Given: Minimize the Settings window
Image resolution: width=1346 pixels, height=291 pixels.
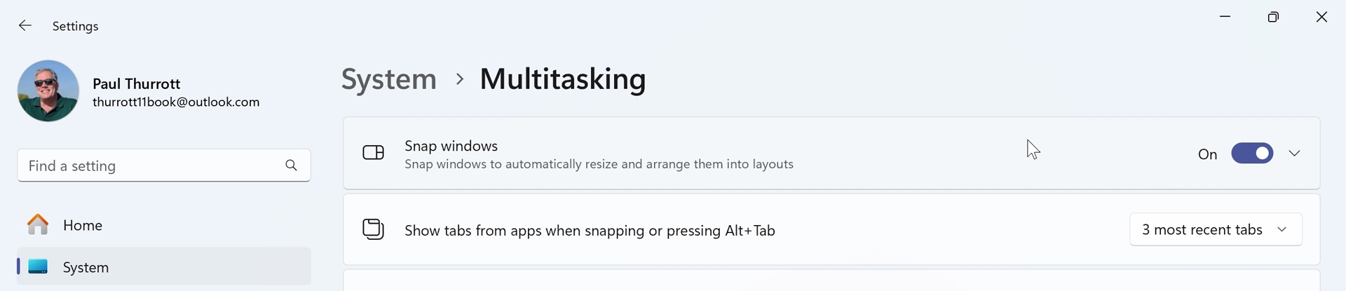Looking at the screenshot, I should tap(1225, 17).
